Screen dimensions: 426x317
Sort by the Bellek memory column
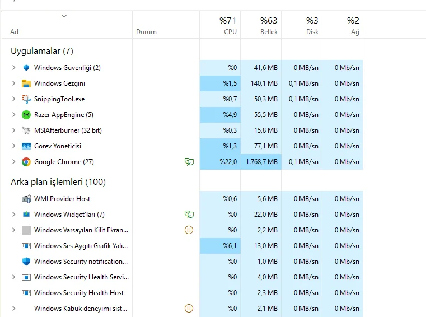pyautogui.click(x=261, y=25)
